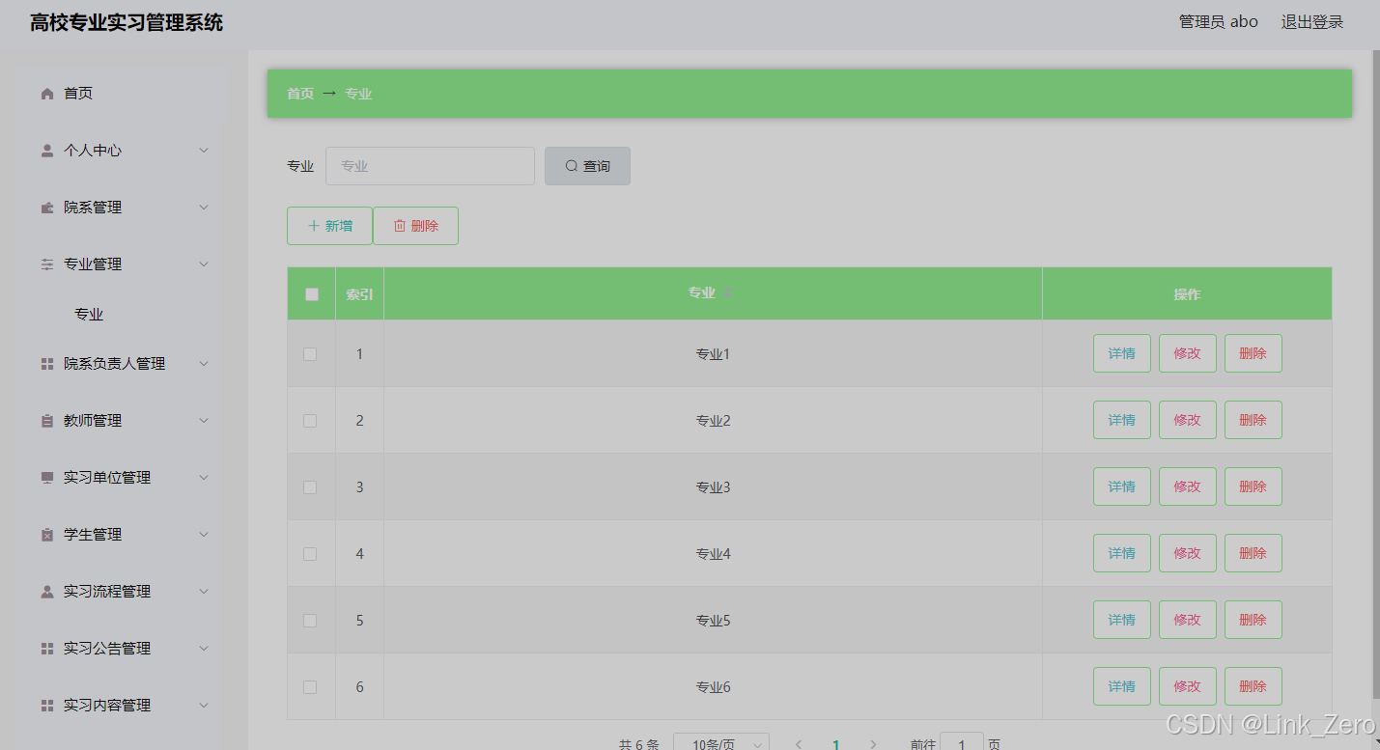Tick the checkbox for row 专业1
Viewport: 1380px width, 750px height.
(310, 353)
